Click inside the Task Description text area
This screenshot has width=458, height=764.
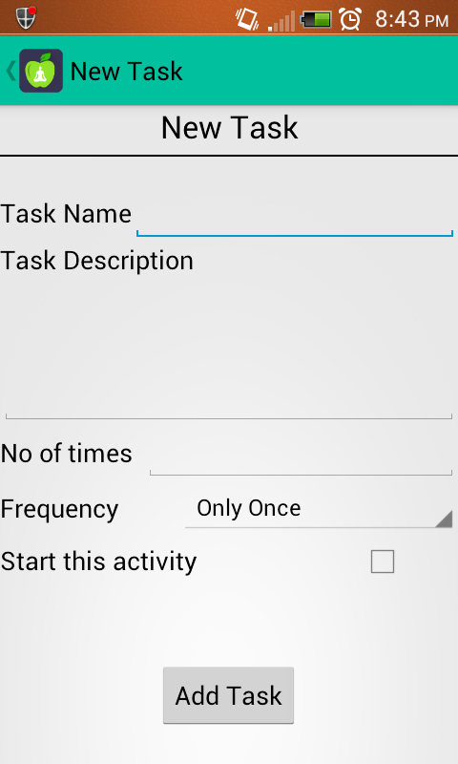(x=229, y=347)
